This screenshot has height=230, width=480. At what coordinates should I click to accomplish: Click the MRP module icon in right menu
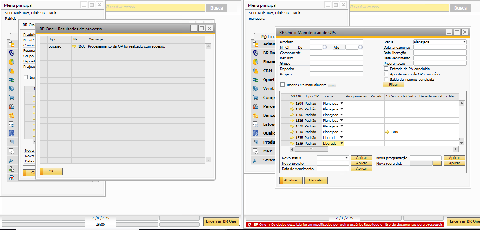[255, 151]
